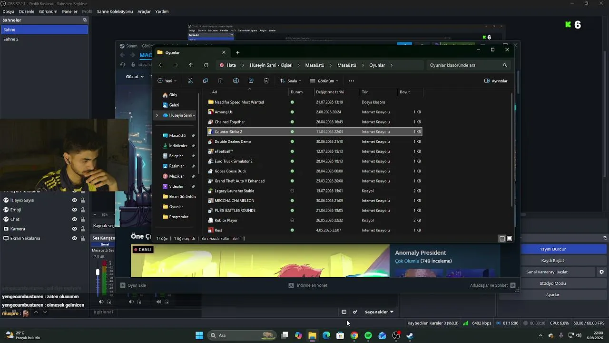609x343 pixels.
Task: Expand the chevron after Oyunlar in address bar
Action: [x=392, y=65]
